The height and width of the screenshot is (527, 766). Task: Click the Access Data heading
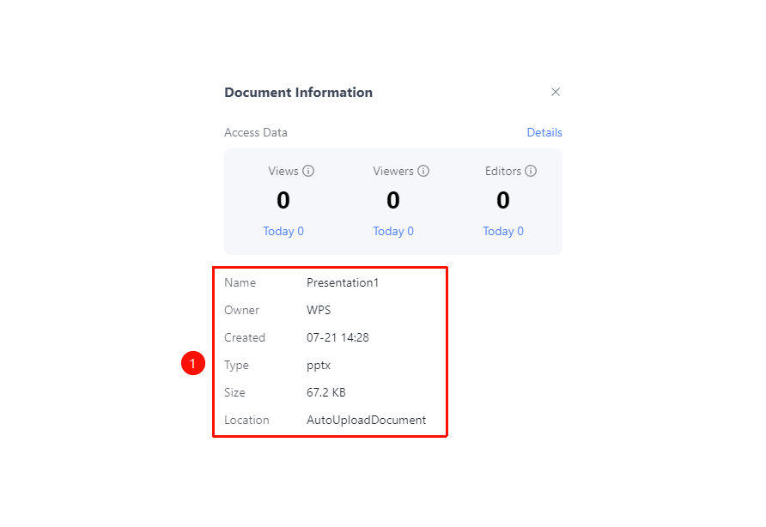click(256, 132)
